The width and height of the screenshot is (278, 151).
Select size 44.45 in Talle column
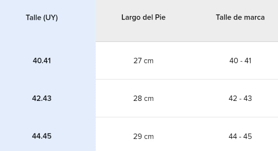[x=42, y=136]
